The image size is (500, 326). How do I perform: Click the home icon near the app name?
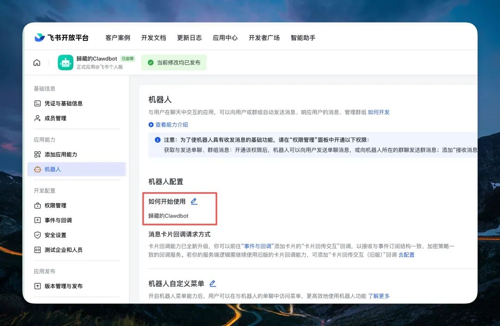click(x=37, y=62)
